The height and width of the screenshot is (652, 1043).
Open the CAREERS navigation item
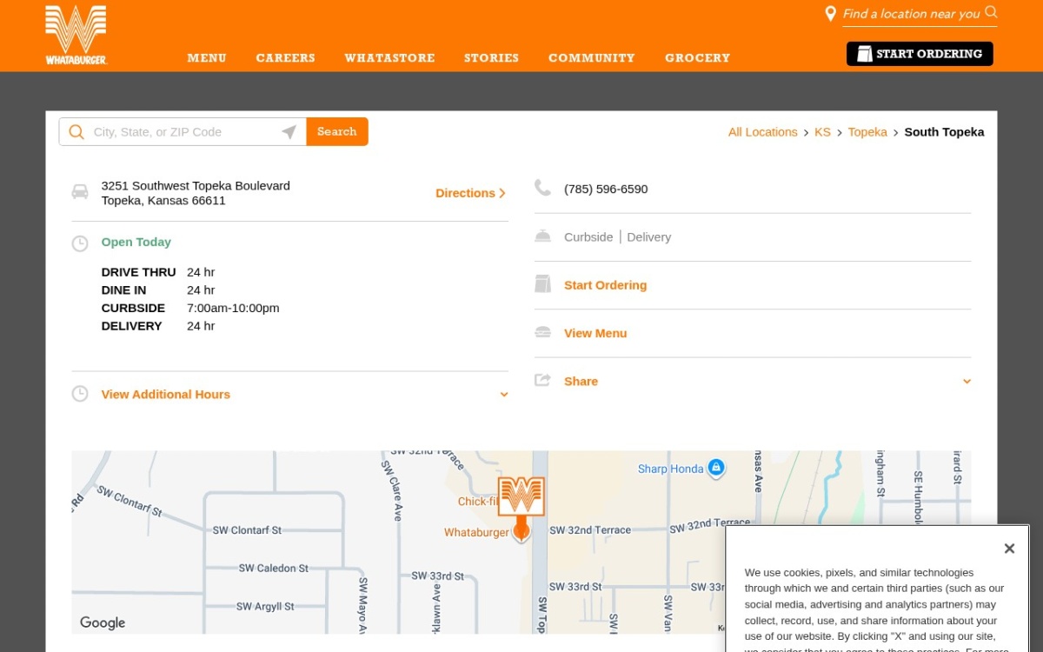[285, 58]
